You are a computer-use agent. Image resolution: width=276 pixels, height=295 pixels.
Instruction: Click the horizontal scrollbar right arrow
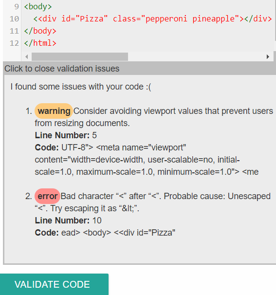pos(268,56)
